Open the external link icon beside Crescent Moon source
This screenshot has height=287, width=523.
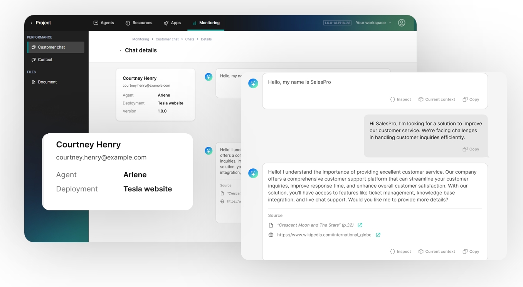(x=360, y=225)
